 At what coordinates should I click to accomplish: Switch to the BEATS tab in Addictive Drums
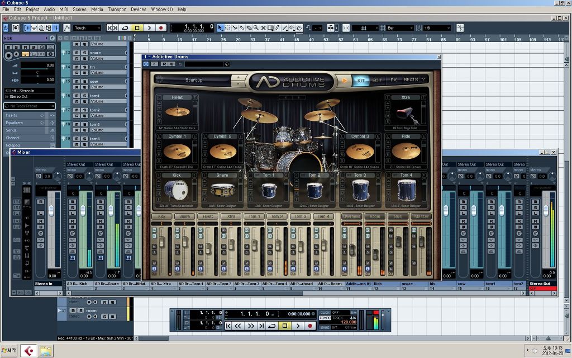(411, 79)
